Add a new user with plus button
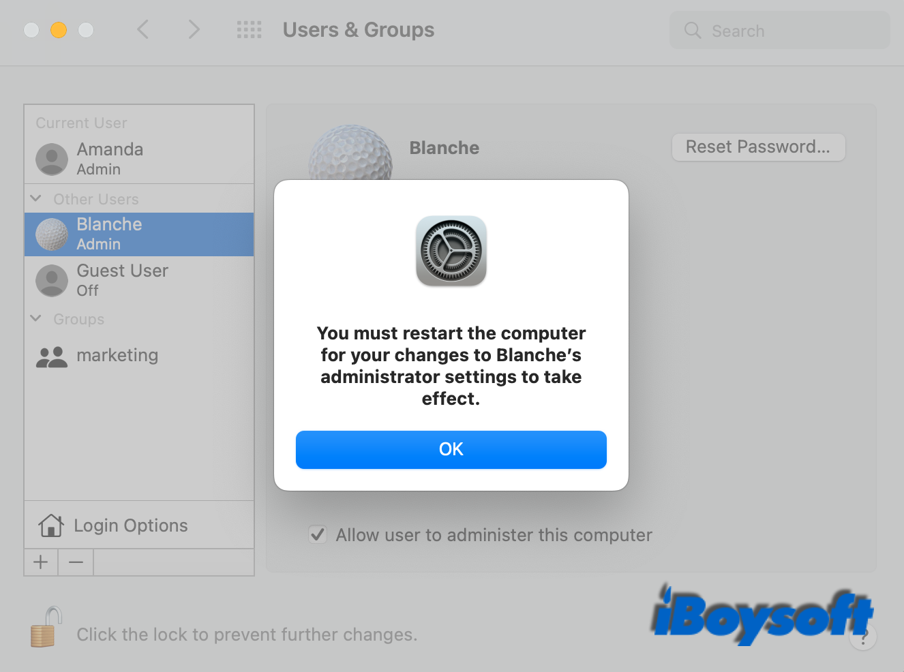 [x=41, y=562]
